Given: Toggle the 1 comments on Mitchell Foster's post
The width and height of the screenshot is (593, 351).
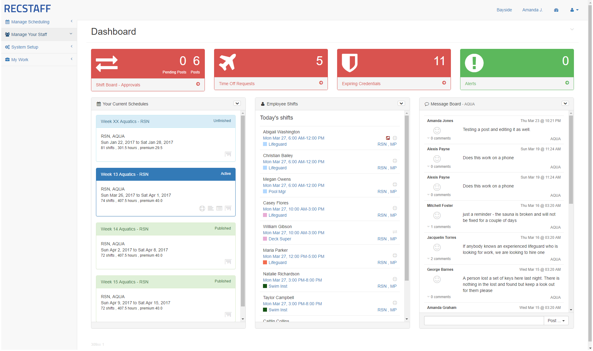Looking at the screenshot, I should pos(440,227).
